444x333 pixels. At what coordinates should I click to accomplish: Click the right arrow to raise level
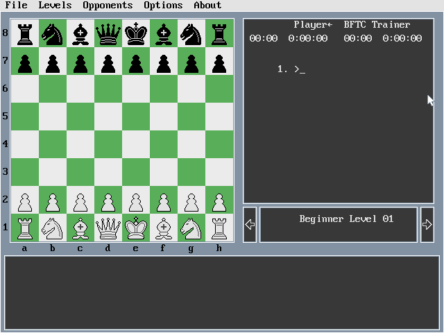point(427,225)
